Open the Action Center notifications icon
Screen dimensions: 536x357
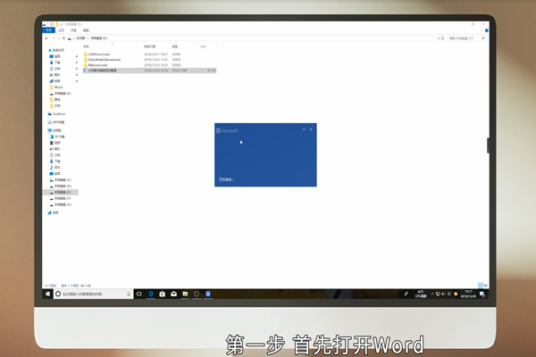[x=482, y=294]
